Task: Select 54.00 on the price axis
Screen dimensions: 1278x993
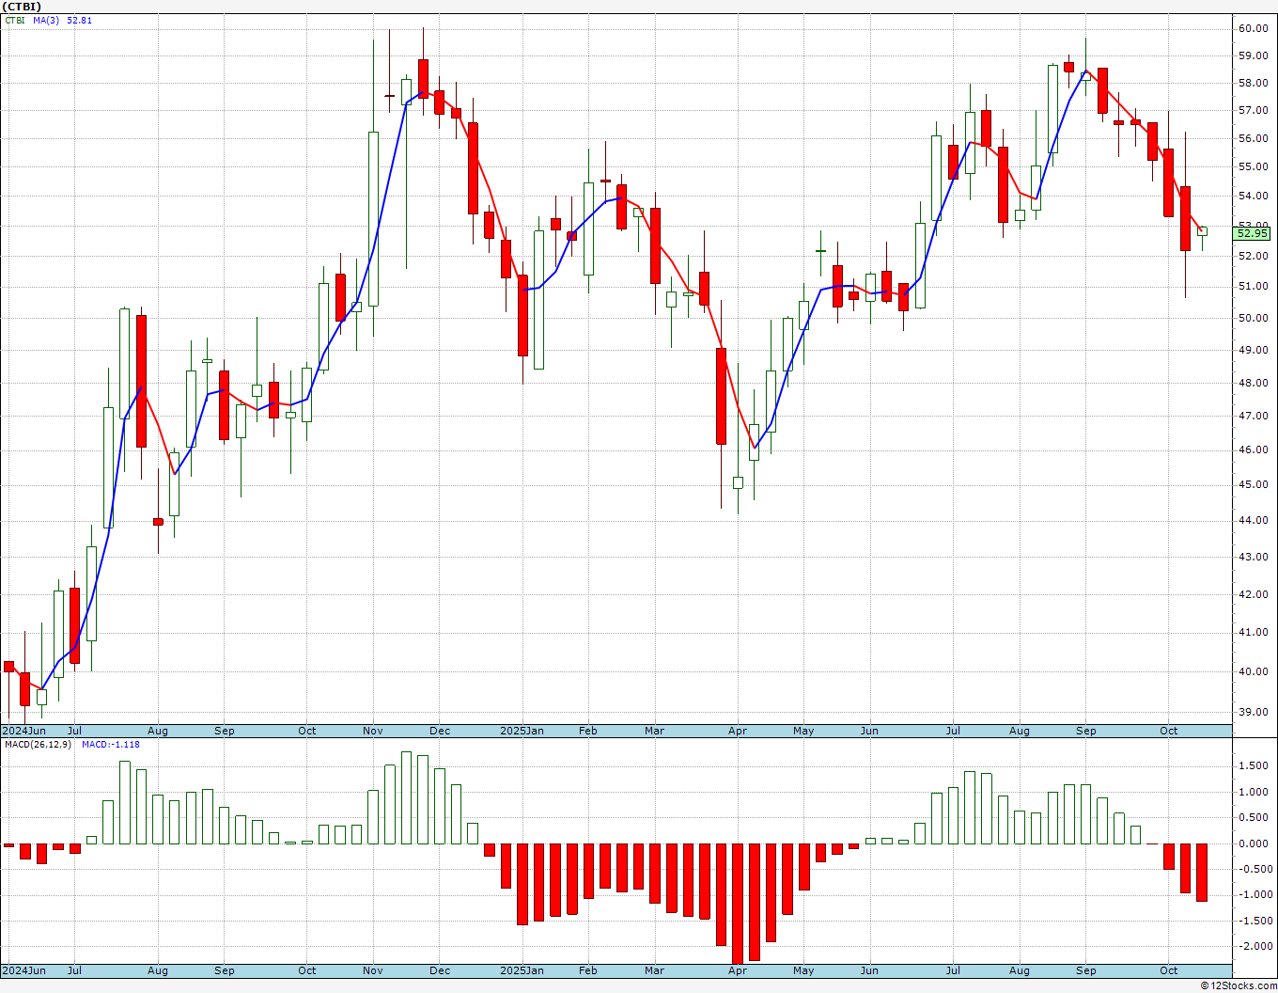Action: 1254,196
